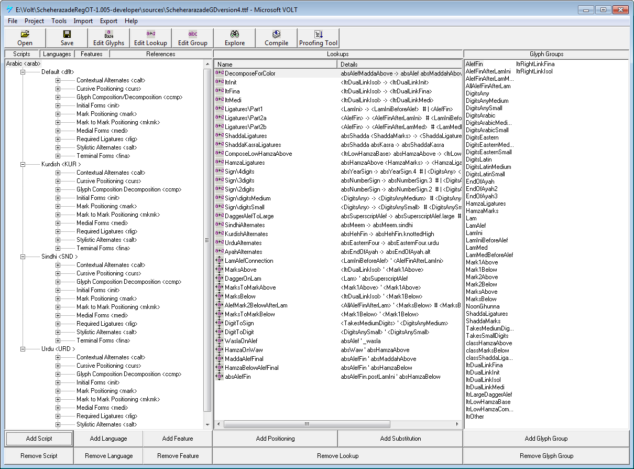Click the Add Script button
Screen dimensions: 634x469
pos(39,439)
